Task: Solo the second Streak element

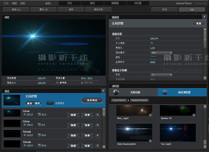Action: click(87, 146)
